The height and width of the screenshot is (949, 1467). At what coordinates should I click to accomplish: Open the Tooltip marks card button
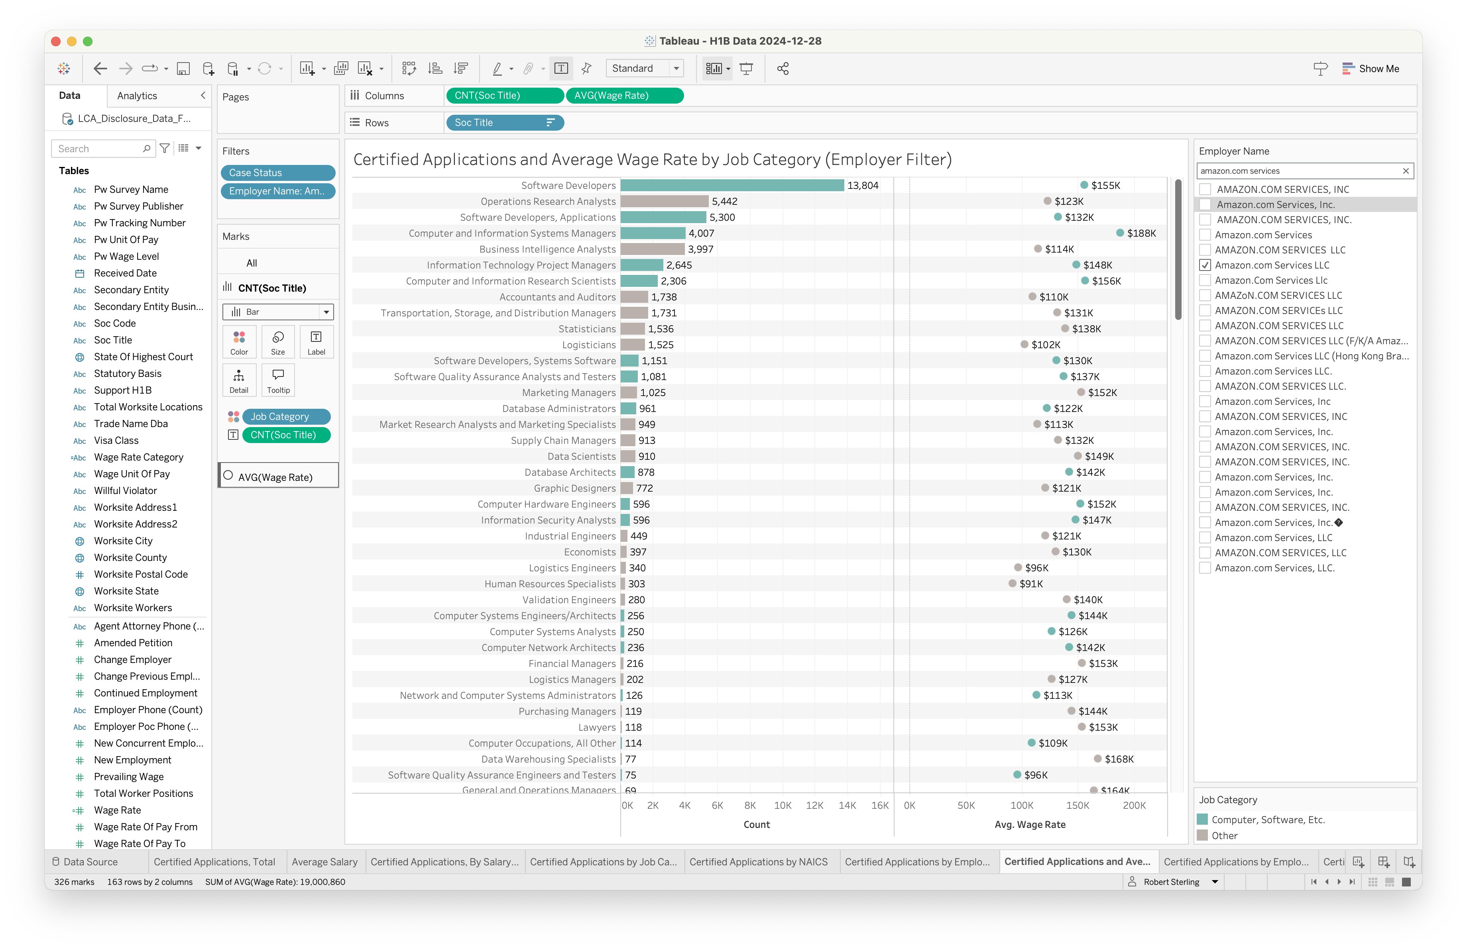coord(278,380)
